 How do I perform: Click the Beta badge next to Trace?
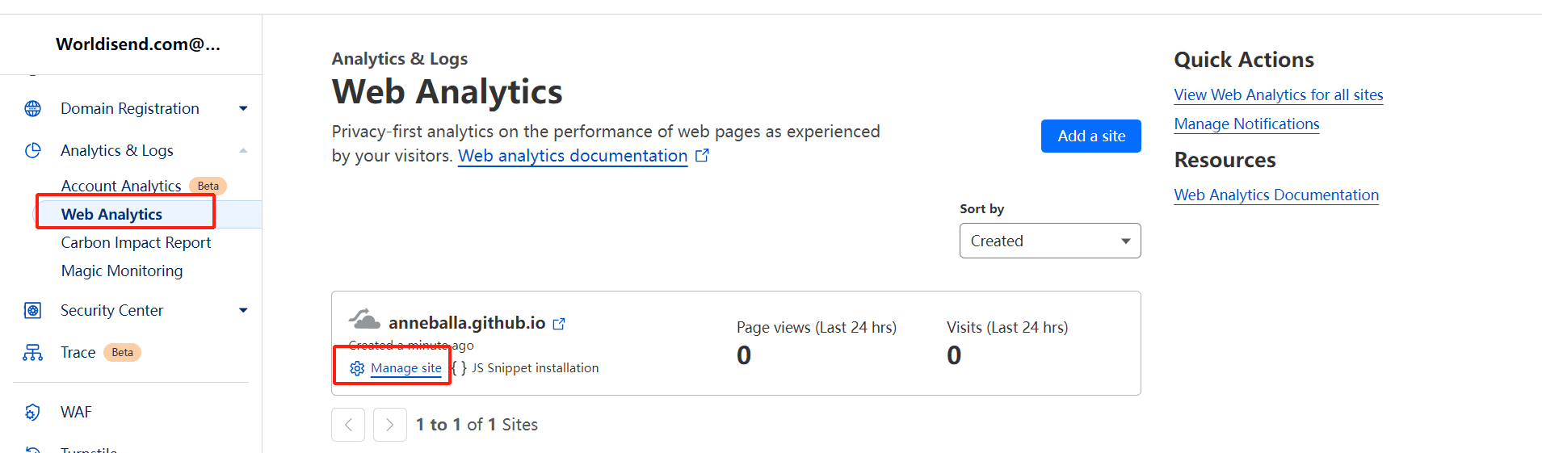click(122, 352)
